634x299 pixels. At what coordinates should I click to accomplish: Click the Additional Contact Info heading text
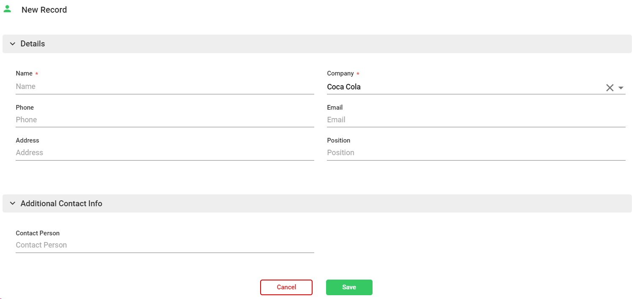coord(61,204)
